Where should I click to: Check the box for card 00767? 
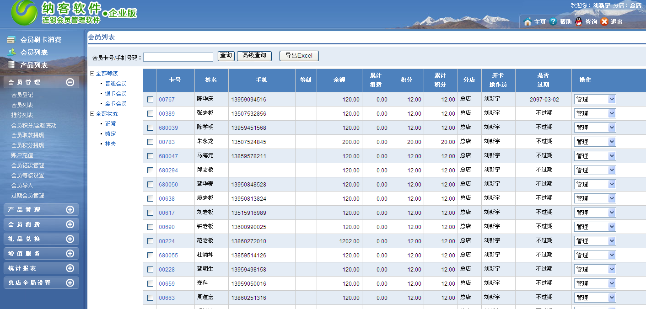click(x=150, y=99)
